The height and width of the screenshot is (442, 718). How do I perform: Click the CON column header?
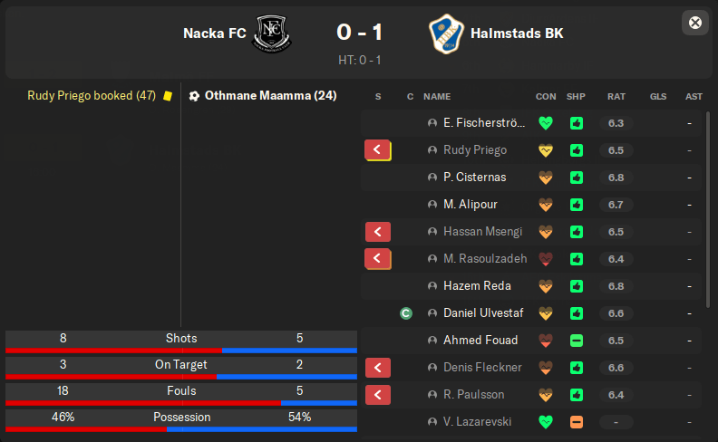(546, 96)
